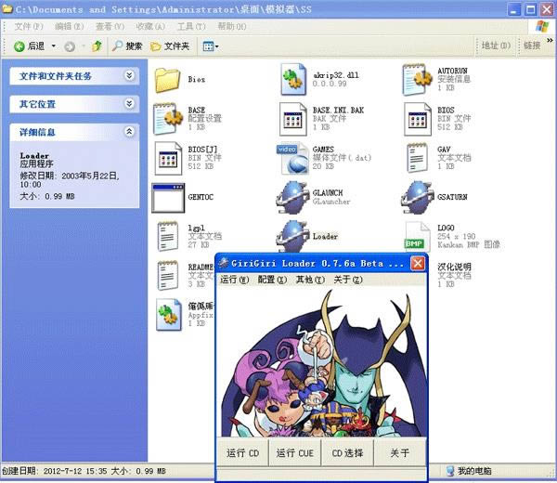The image size is (557, 483).
Task: Select the GAMES media file icon
Action: tap(292, 159)
